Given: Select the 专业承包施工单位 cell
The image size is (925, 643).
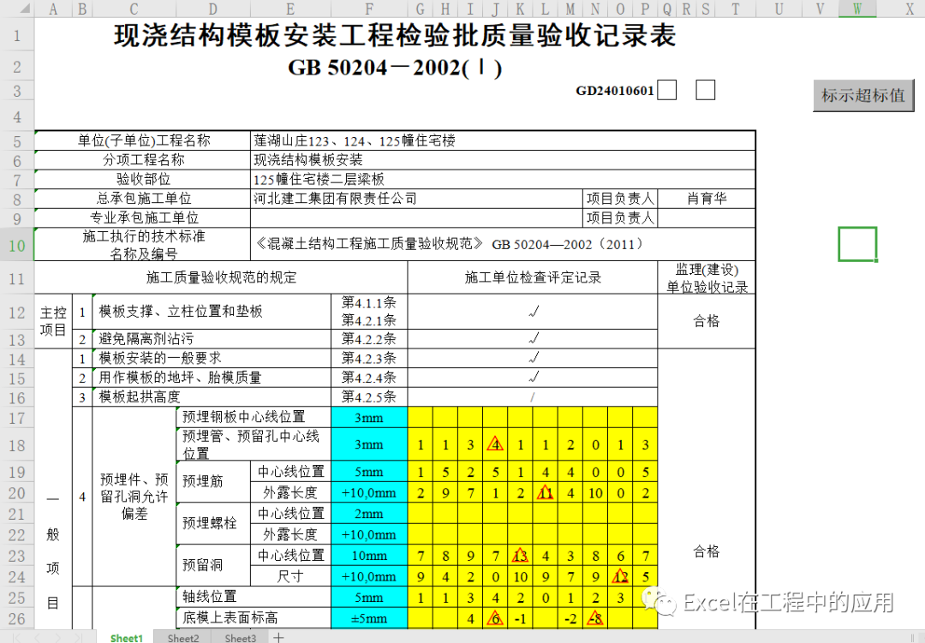Looking at the screenshot, I should point(143,218).
